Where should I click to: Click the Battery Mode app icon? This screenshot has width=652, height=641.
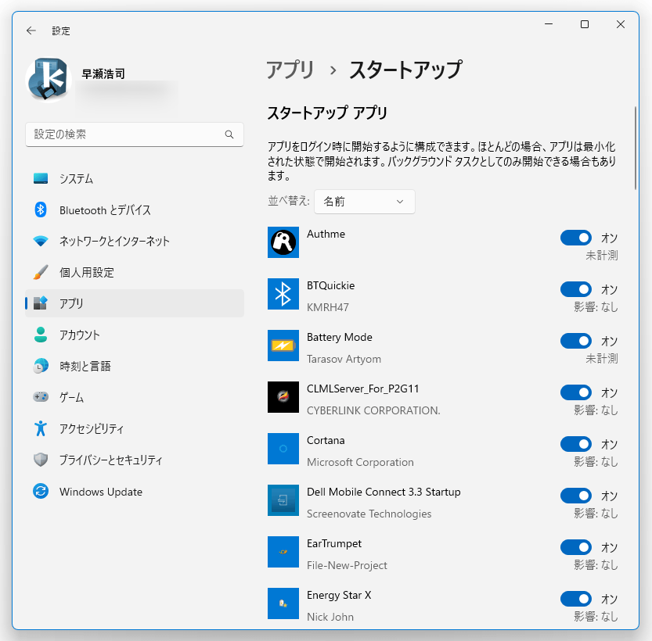(x=283, y=346)
